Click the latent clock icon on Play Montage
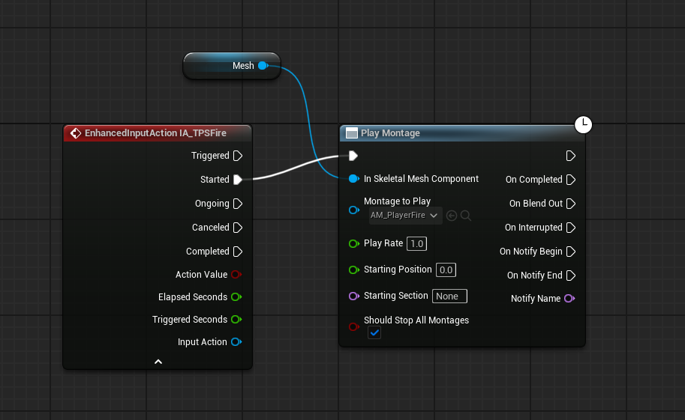This screenshot has height=420, width=685. (x=583, y=125)
